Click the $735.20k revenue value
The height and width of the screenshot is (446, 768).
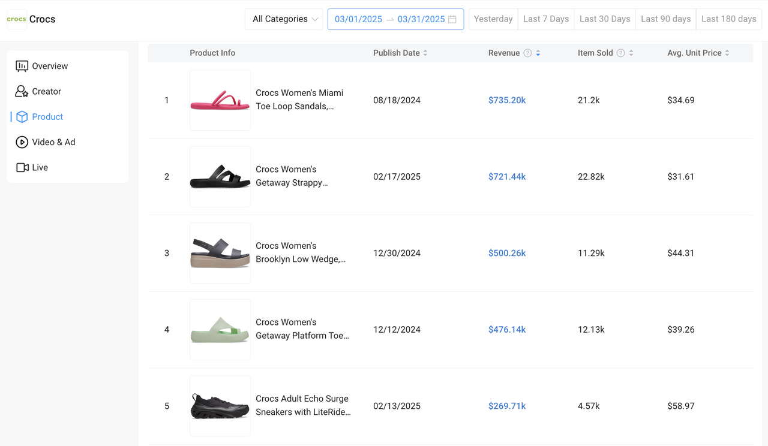tap(507, 100)
